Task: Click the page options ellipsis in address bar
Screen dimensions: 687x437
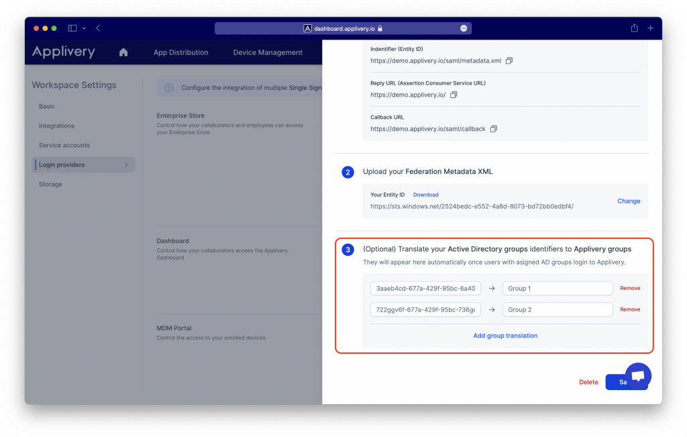Action: click(464, 28)
